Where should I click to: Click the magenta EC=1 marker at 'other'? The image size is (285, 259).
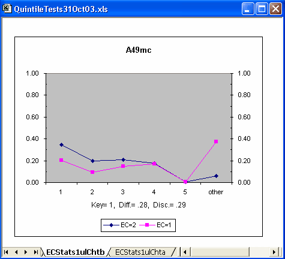point(216,141)
